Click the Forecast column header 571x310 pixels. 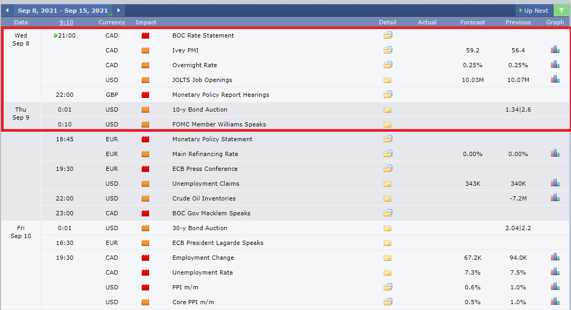click(473, 22)
